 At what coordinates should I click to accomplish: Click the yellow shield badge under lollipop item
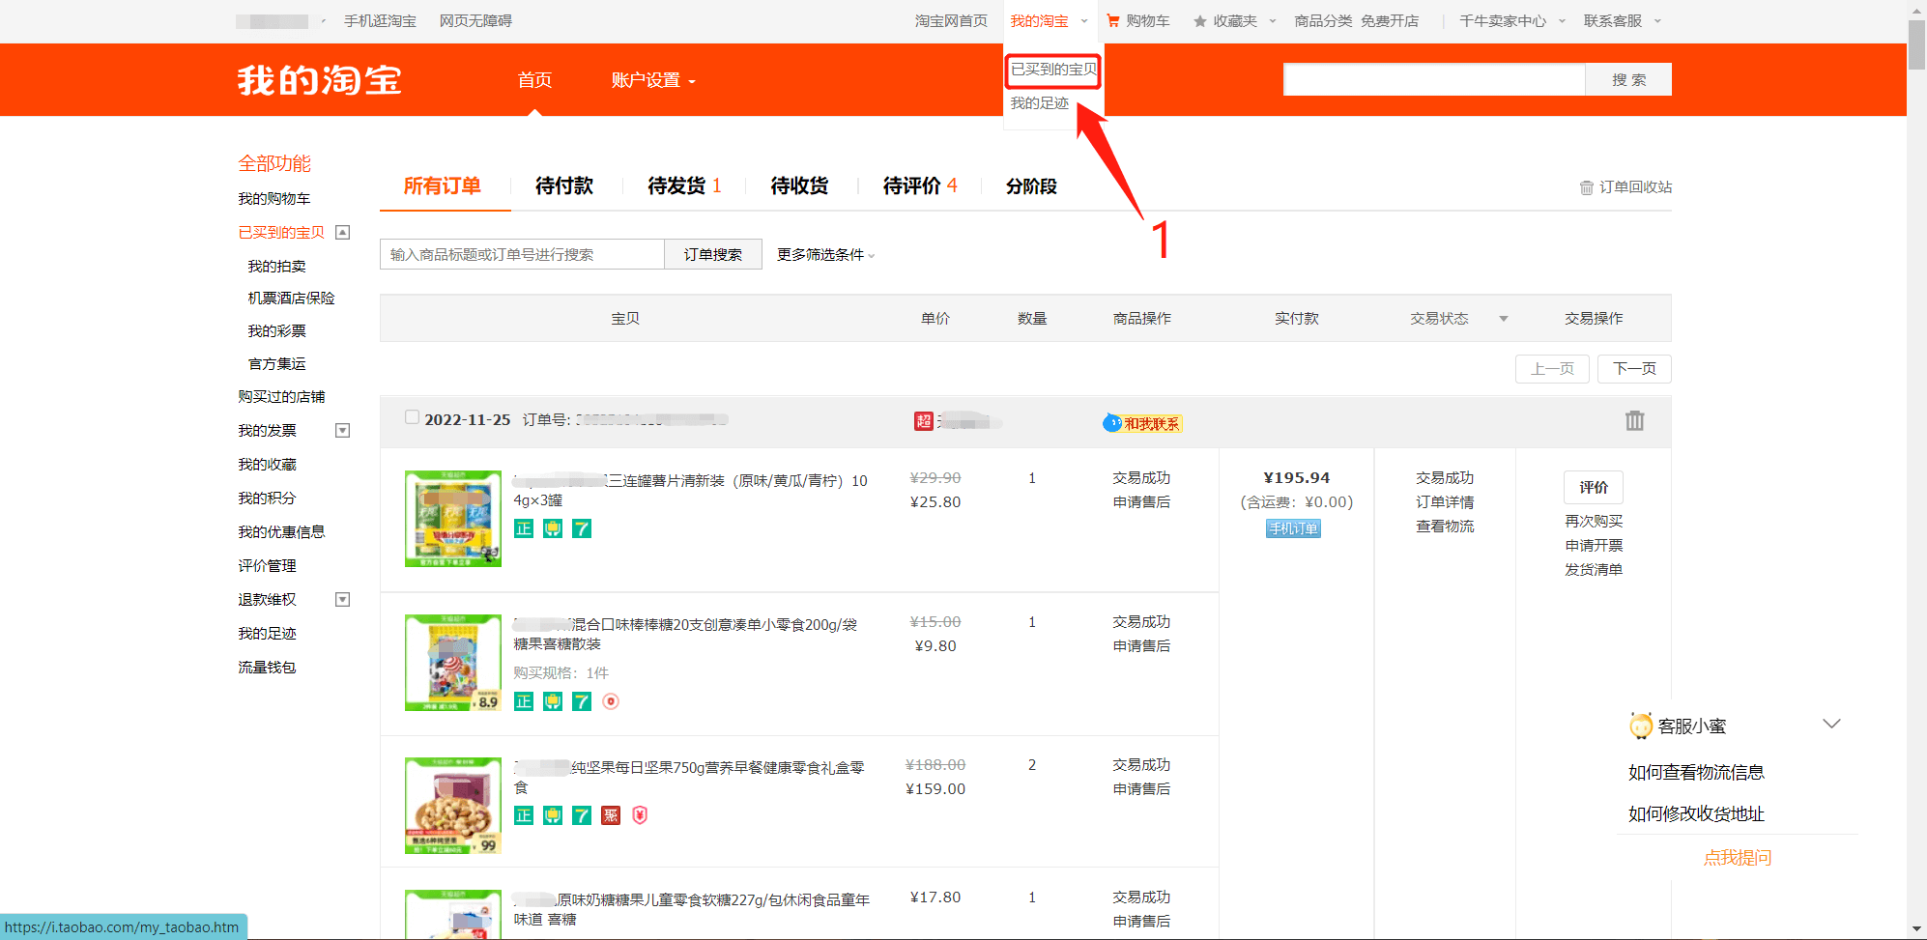click(553, 701)
